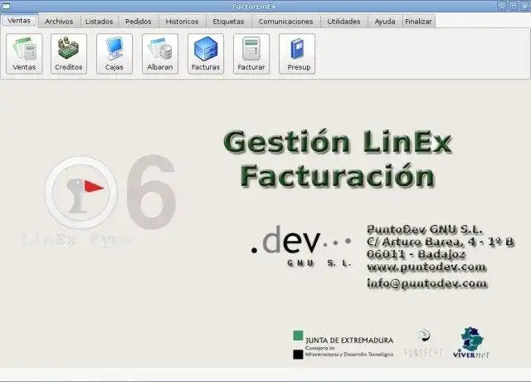This screenshot has width=531, height=382.
Task: Open the Cajas computer icon
Action: (114, 53)
